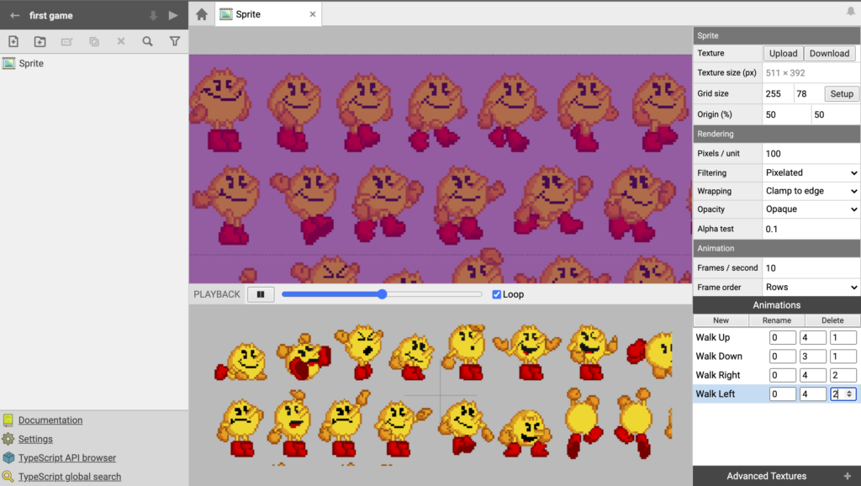The height and width of the screenshot is (486, 861).
Task: Open notifications with the bell icon
Action: pyautogui.click(x=851, y=11)
